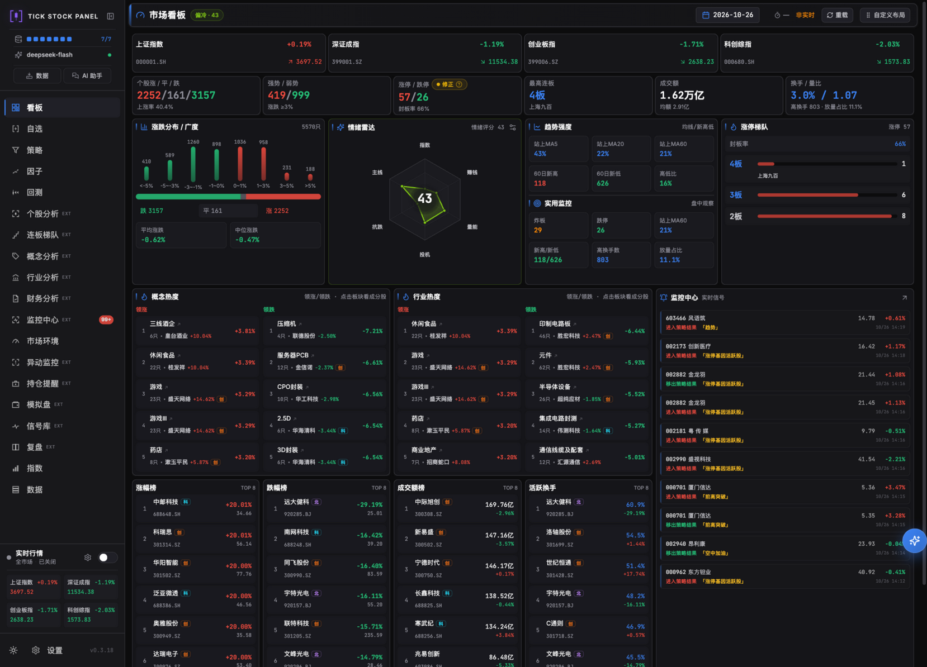Expand 监控中心 with arrow icon
Viewport: 927px width, 667px height.
904,298
